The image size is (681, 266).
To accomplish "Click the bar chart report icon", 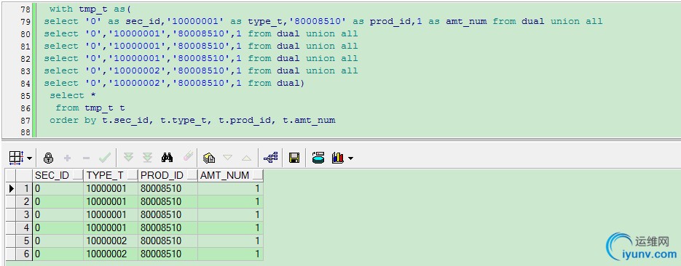I will tap(338, 158).
